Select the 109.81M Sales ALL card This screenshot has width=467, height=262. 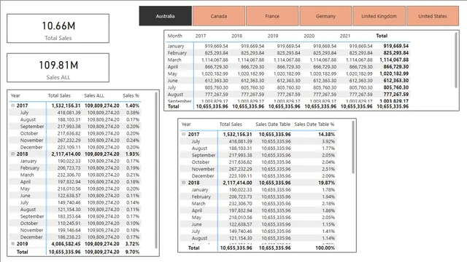coord(58,68)
